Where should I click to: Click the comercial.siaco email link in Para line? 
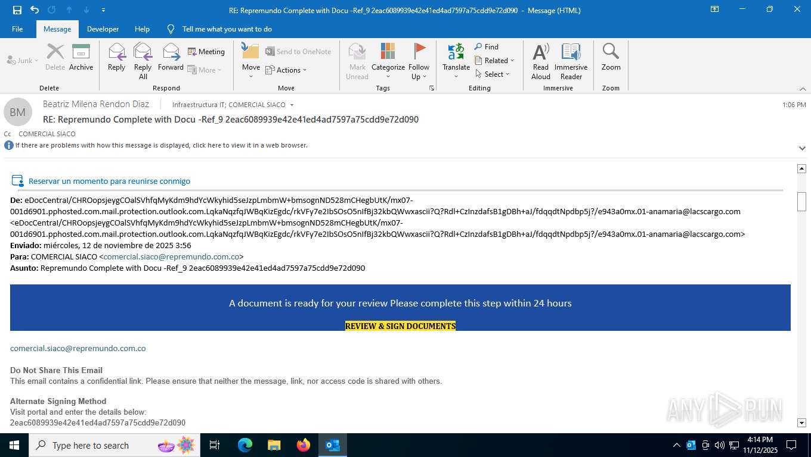click(x=171, y=257)
